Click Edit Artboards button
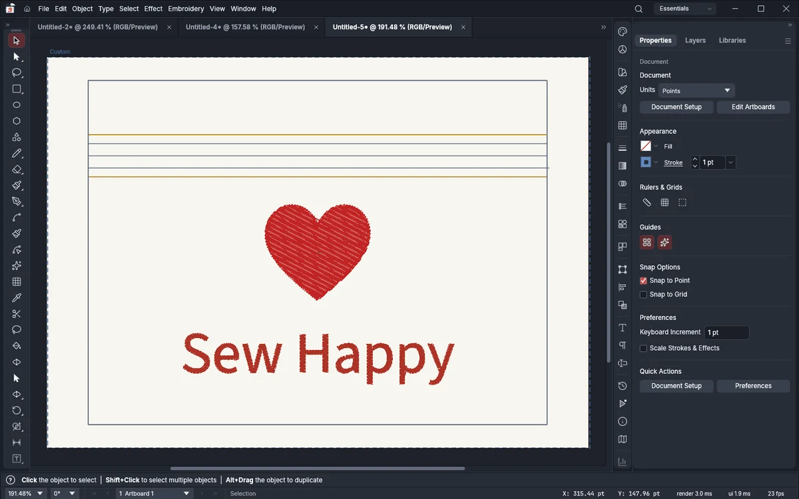This screenshot has width=799, height=499. tap(754, 107)
